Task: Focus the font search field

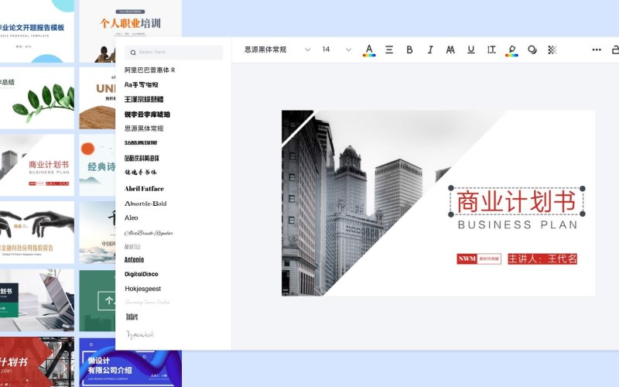Action: [x=173, y=52]
